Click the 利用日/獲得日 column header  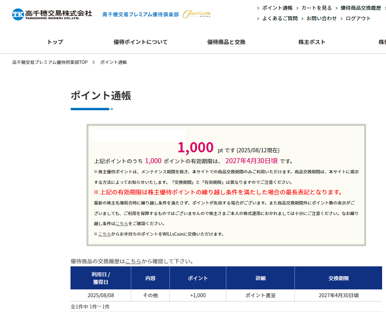tap(100, 278)
